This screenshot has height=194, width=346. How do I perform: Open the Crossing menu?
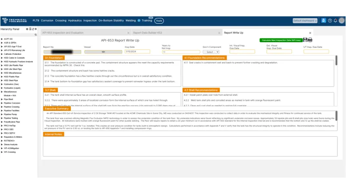pos(61,20)
